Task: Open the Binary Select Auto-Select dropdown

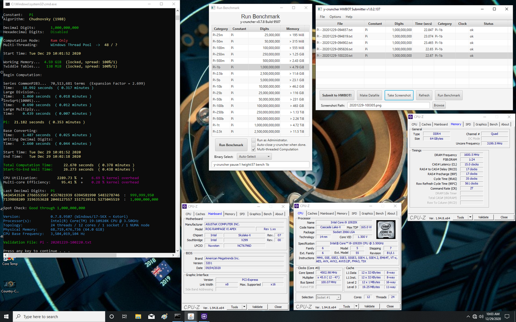Action: tap(254, 157)
